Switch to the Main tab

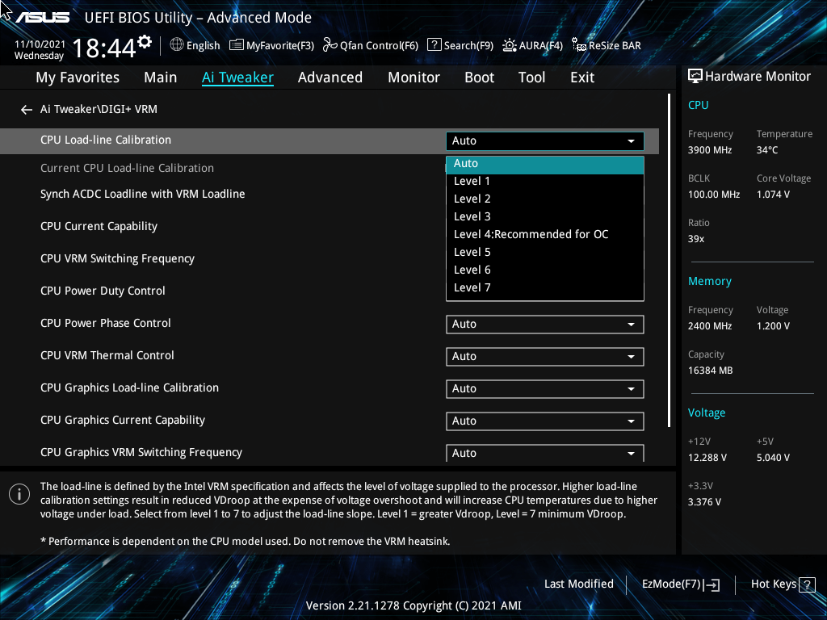[161, 77]
